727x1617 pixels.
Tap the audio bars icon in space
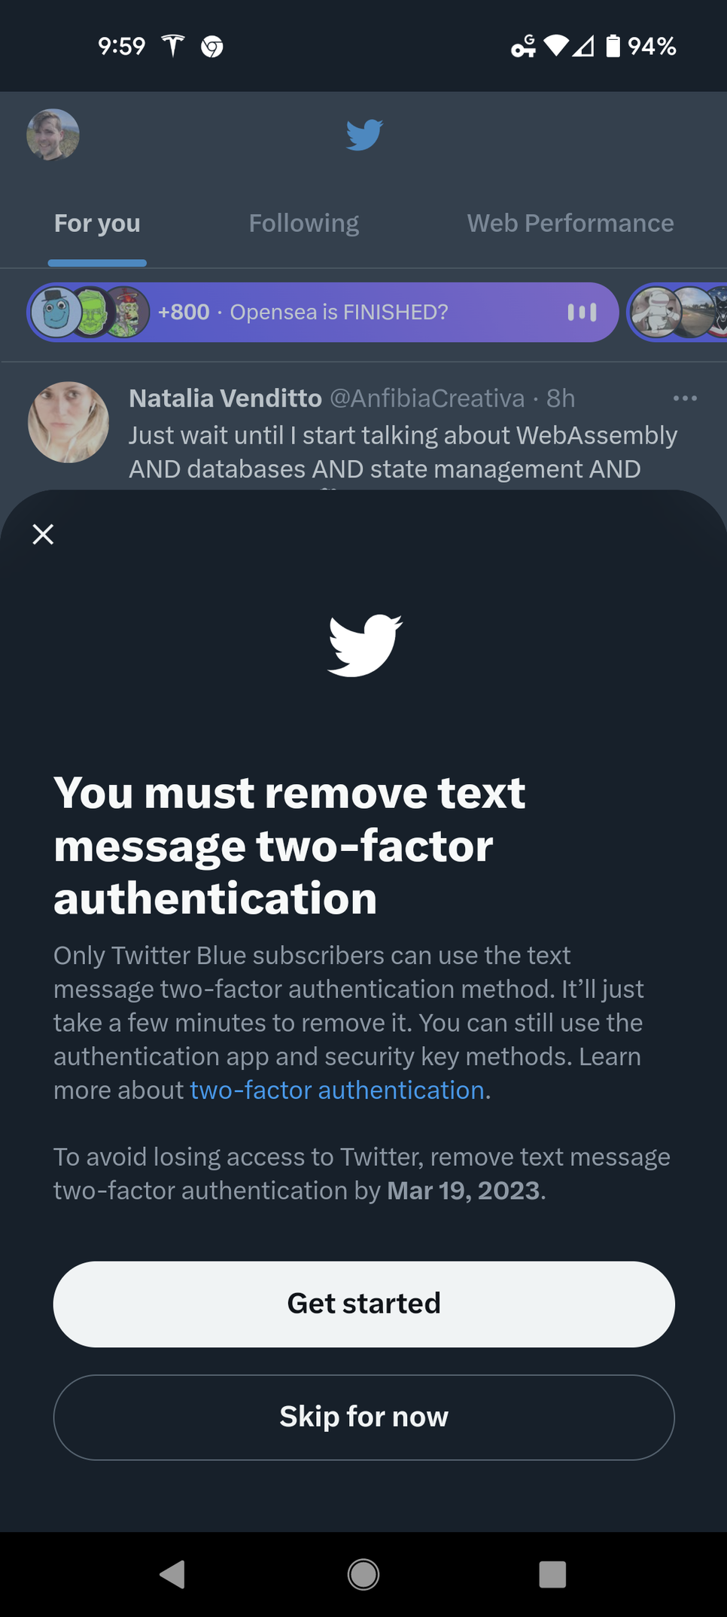click(582, 312)
